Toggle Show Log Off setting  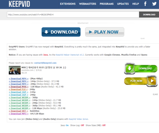(82, 125)
